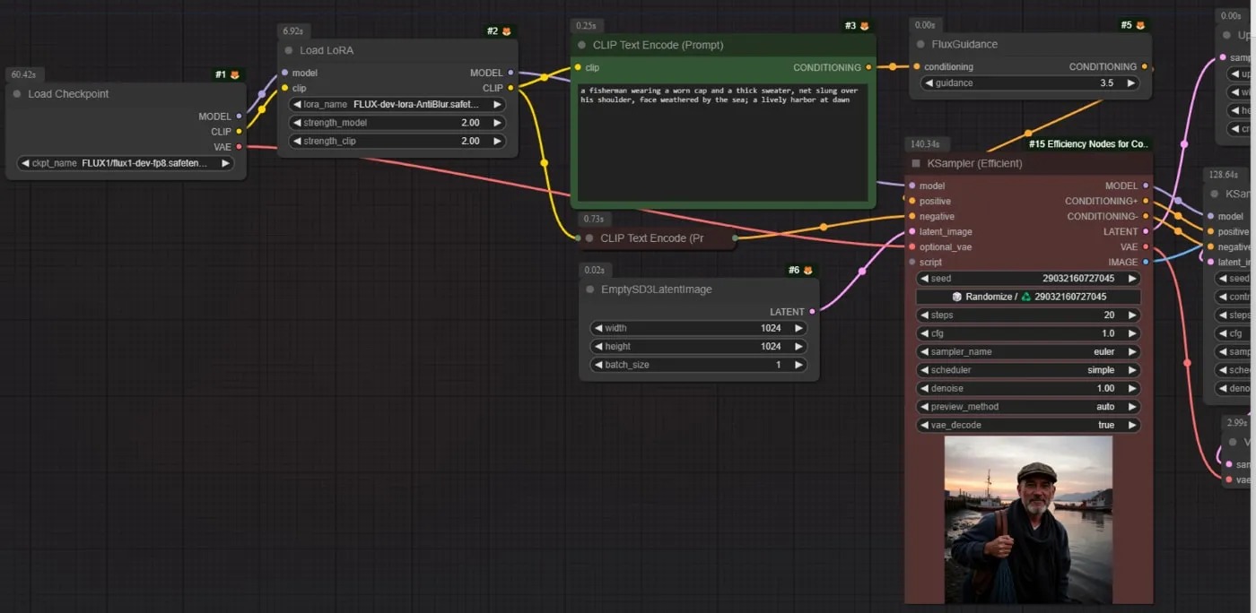Click the CONDITIONING output socket of CLIP Text Encode
This screenshot has width=1256, height=613.
click(868, 67)
